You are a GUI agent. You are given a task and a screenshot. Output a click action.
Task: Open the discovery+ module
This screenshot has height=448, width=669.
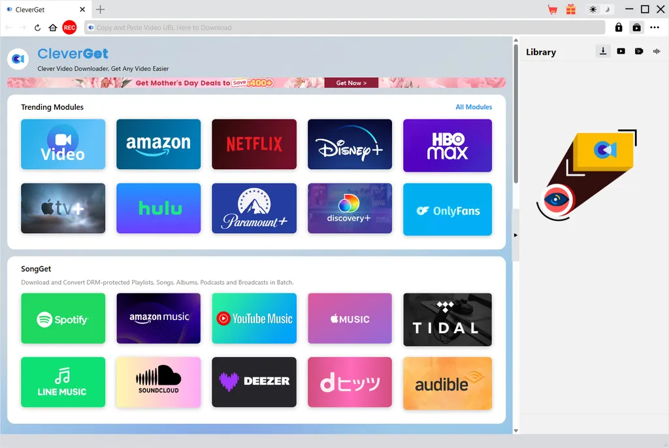point(350,208)
